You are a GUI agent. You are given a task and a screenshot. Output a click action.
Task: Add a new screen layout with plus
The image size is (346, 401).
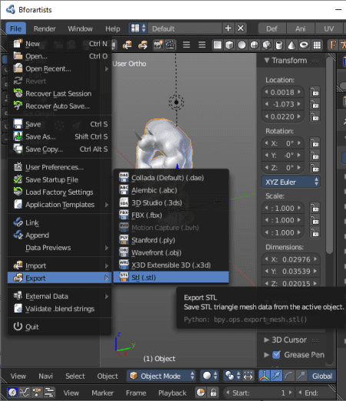(x=228, y=28)
